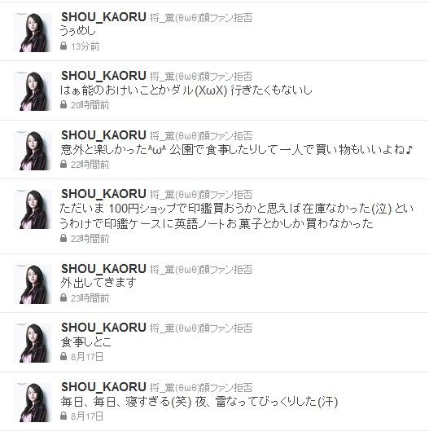
Task: Click lock icon on the bottom 8月17日 tweet
Action: click(x=63, y=416)
